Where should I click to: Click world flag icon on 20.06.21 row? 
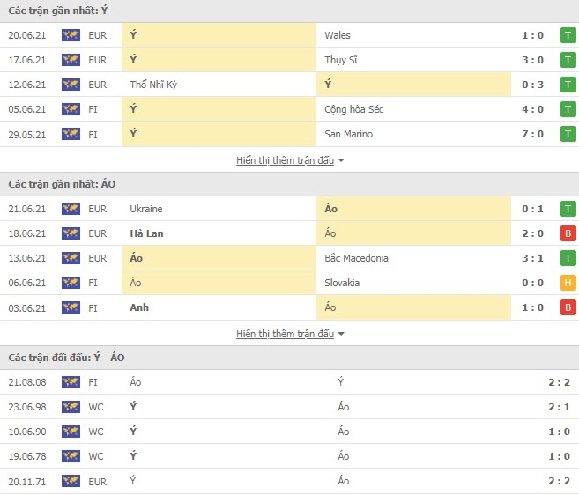(x=71, y=35)
